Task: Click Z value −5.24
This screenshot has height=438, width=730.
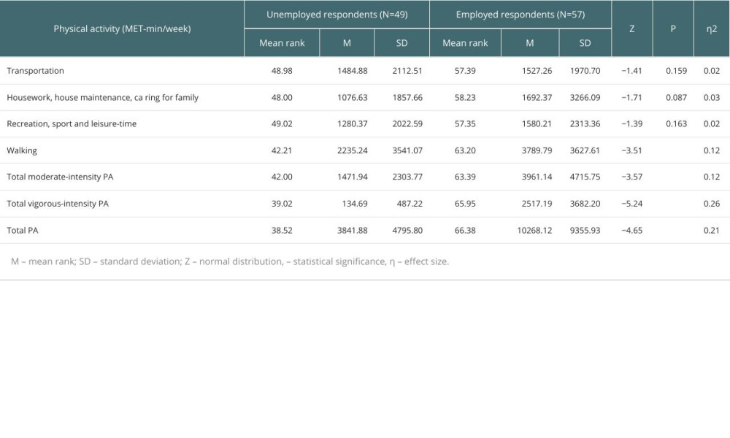Action: pyautogui.click(x=631, y=204)
